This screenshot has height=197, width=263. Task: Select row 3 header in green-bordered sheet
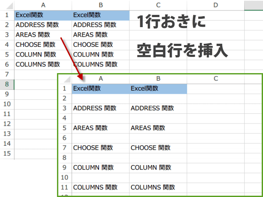pos(65,109)
